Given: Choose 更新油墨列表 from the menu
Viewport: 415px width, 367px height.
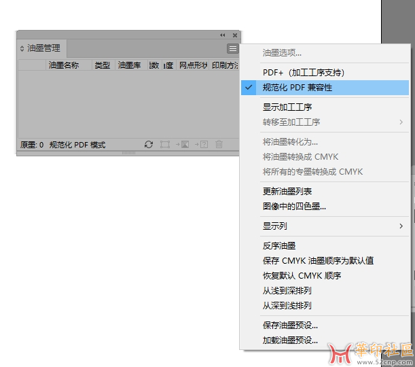Looking at the screenshot, I should 325,192.
